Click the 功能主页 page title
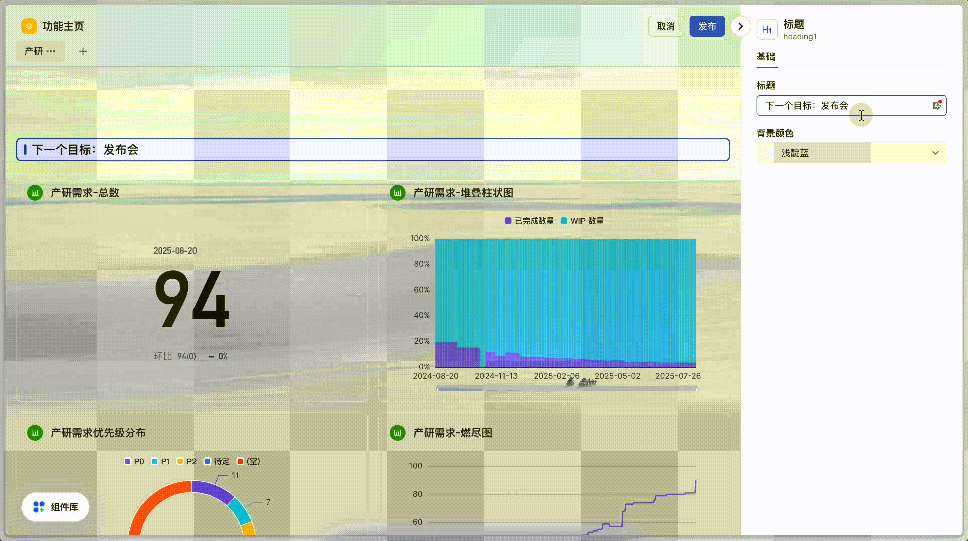This screenshot has width=968, height=541. pyautogui.click(x=63, y=26)
